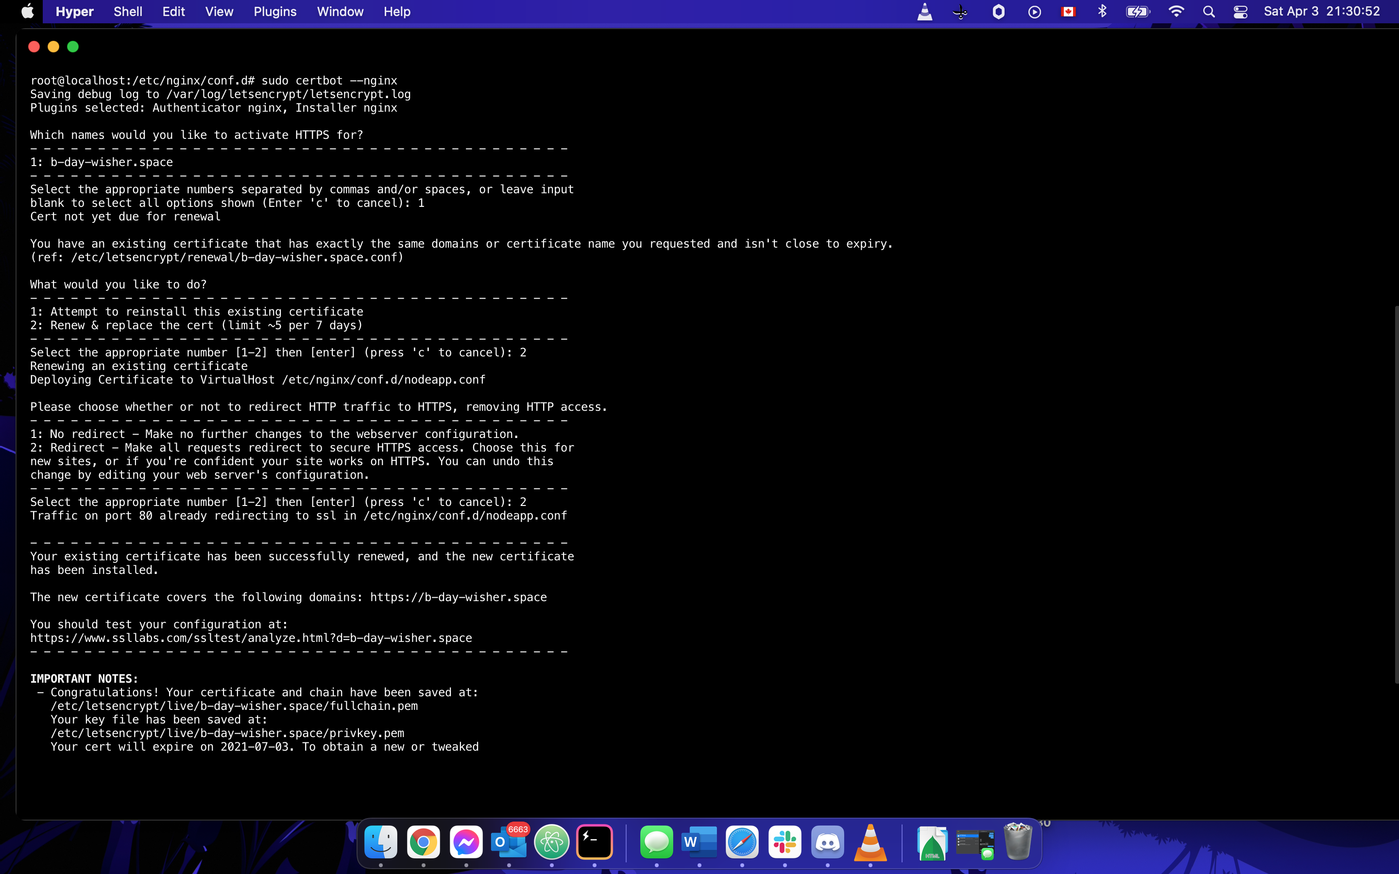Launch VLC cone icon in Dock

[870, 842]
